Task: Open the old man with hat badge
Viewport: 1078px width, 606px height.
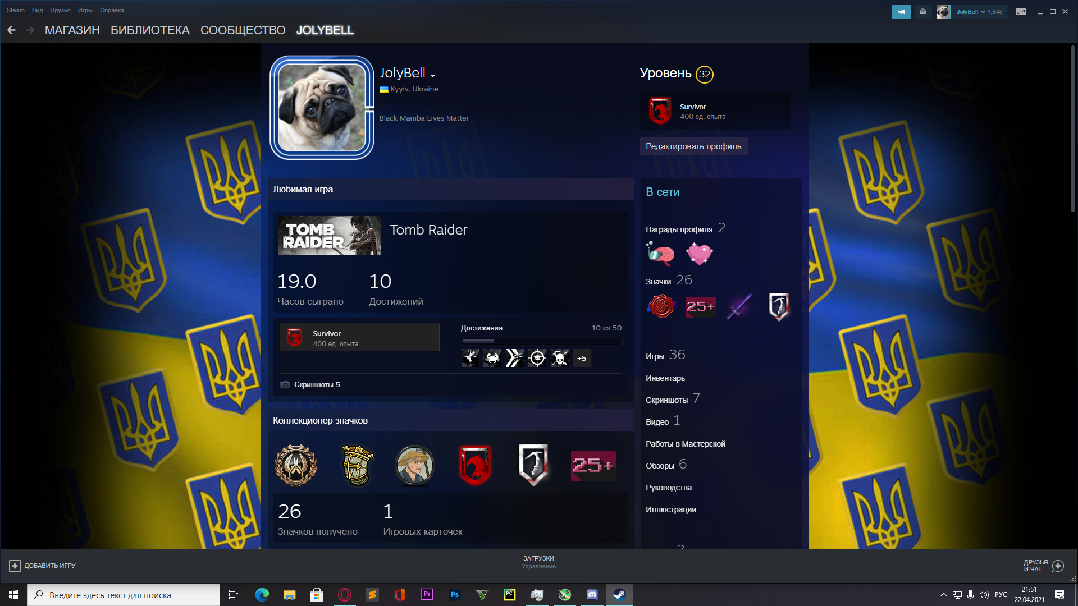Action: click(x=415, y=465)
